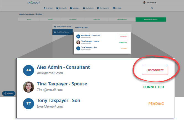Click the large TT avatar in magnified callout
This screenshot has height=122, width=184.
(x=28, y=104)
